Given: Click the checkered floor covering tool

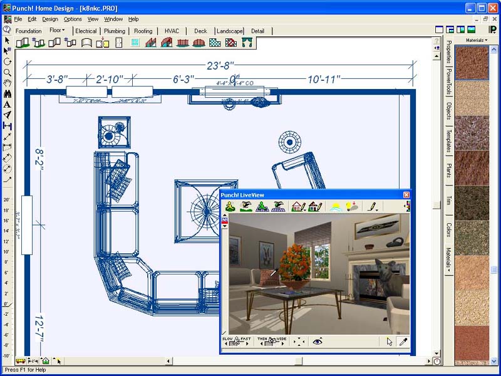Looking at the screenshot, I should [215, 43].
